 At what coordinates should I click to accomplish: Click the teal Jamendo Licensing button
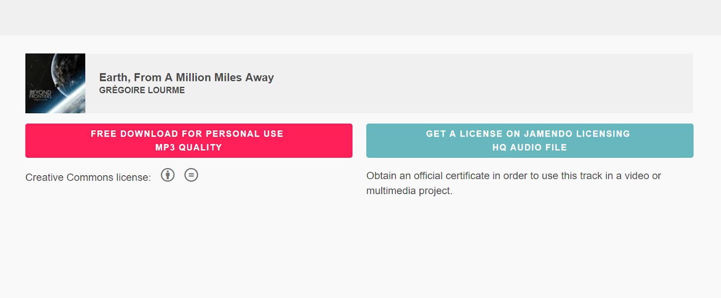click(530, 141)
